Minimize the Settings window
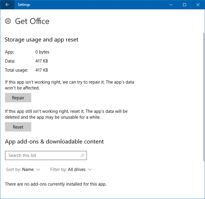Image resolution: width=205 pixels, height=199 pixels. (x=171, y=5)
